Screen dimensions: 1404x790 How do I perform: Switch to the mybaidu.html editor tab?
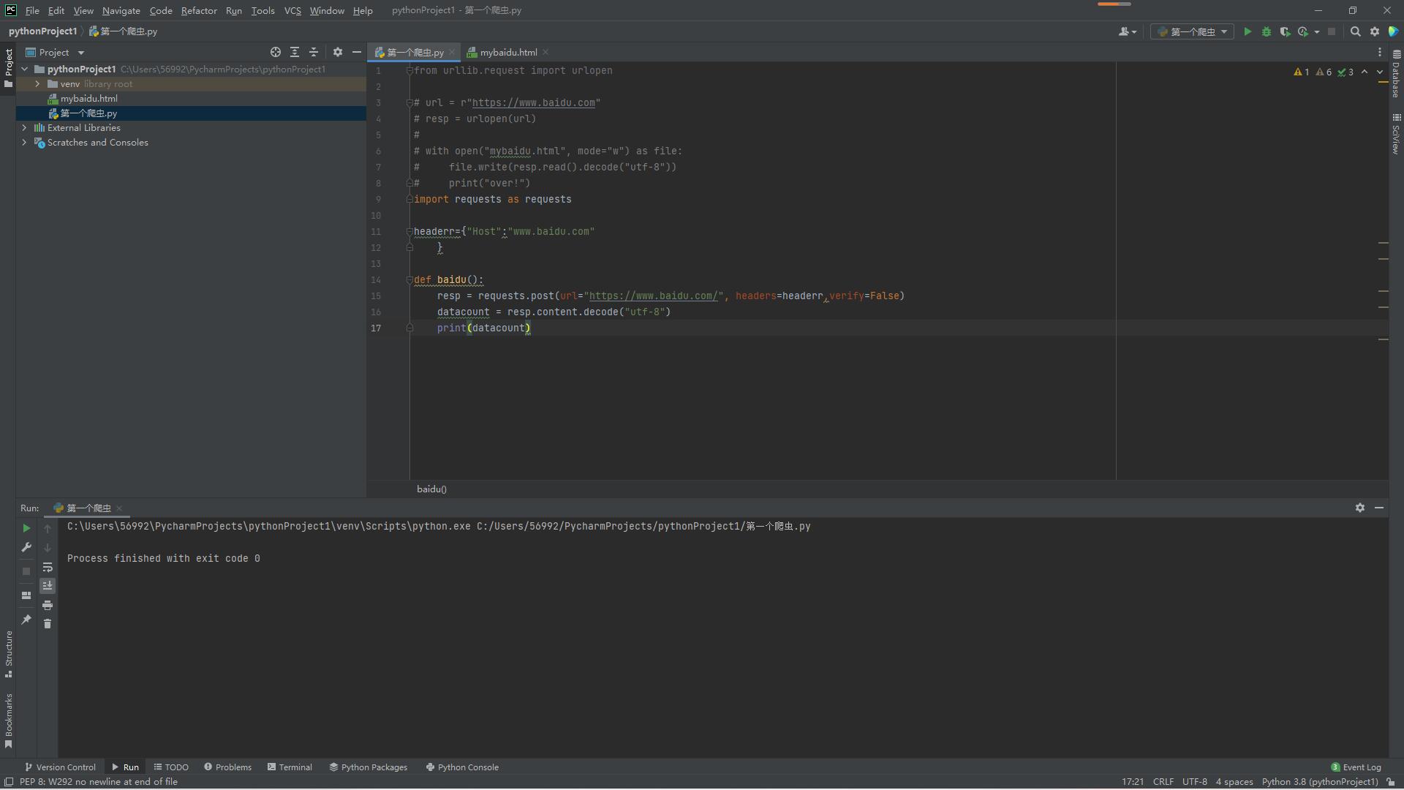(x=507, y=52)
